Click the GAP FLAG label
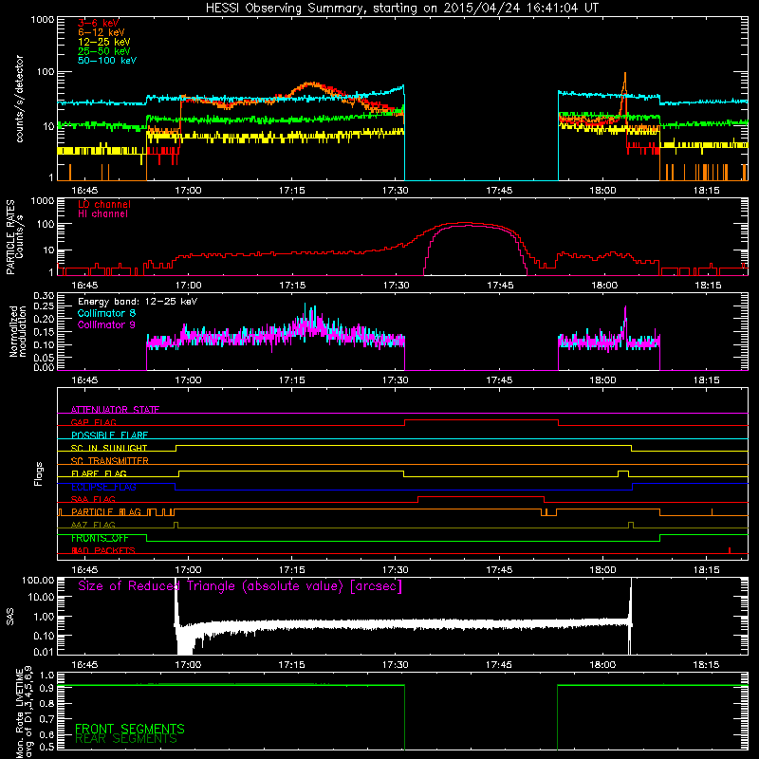The height and width of the screenshot is (759, 759). click(x=93, y=422)
